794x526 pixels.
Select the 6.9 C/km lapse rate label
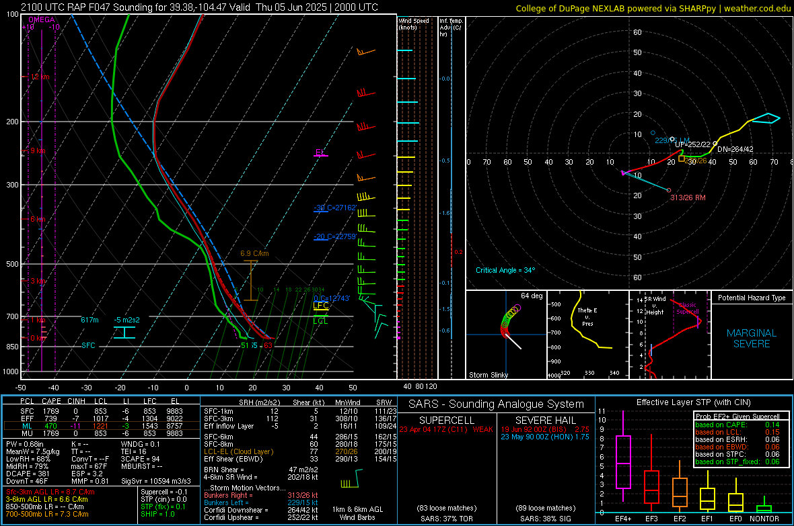pos(255,253)
